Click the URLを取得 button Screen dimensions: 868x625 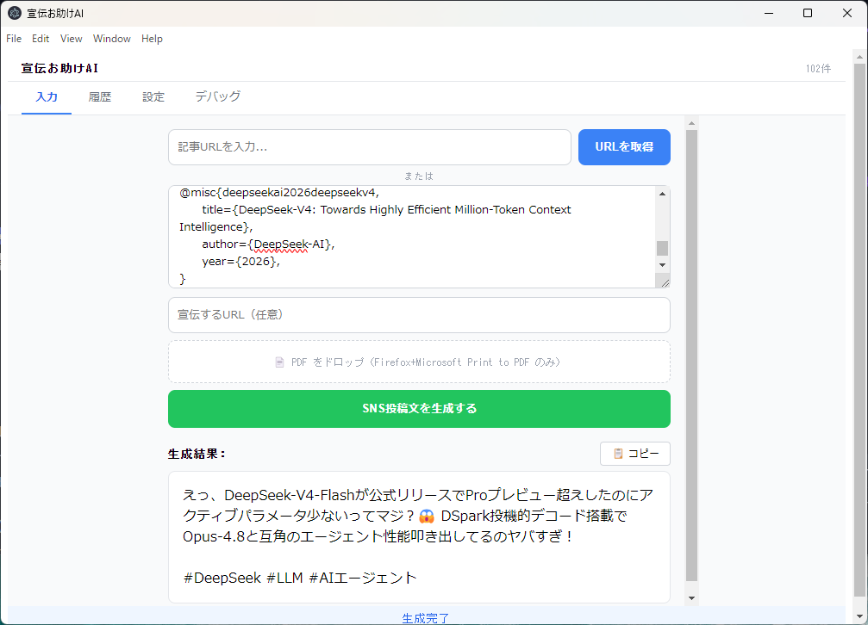(624, 147)
